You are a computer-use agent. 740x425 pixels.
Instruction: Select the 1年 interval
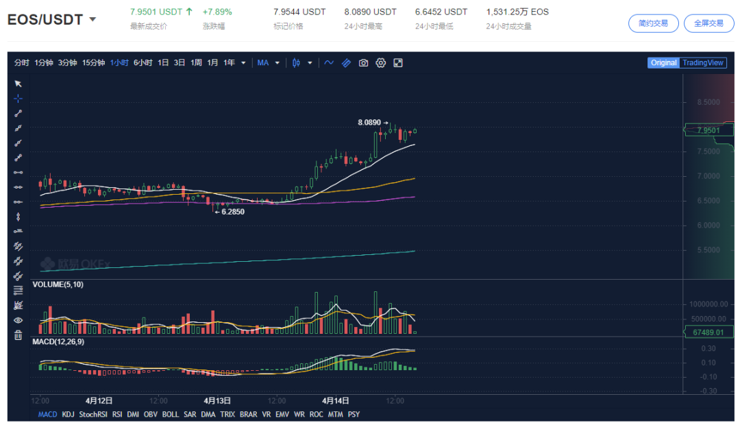pyautogui.click(x=230, y=63)
